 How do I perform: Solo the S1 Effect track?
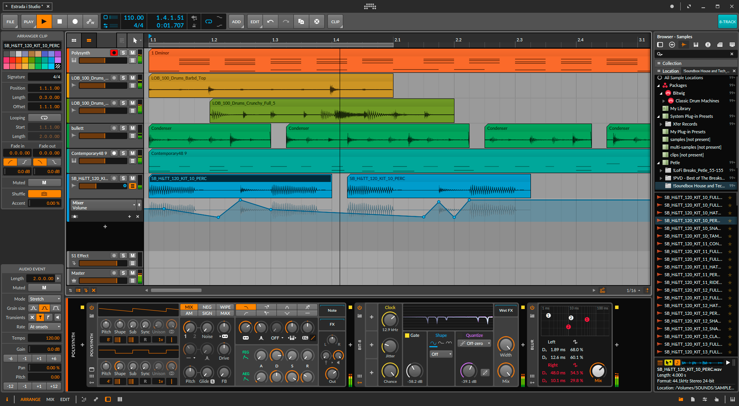pyautogui.click(x=123, y=256)
